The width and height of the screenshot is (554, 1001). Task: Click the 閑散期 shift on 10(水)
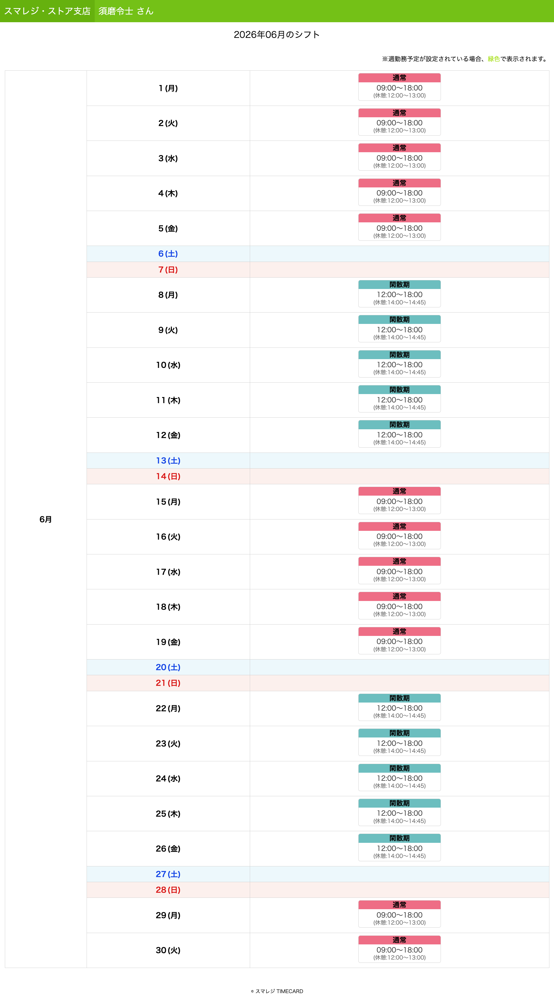399,364
